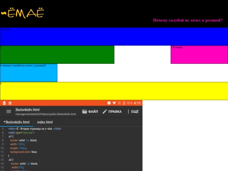Click the file path /storage/emulated/0/htdocs/public

(46, 114)
